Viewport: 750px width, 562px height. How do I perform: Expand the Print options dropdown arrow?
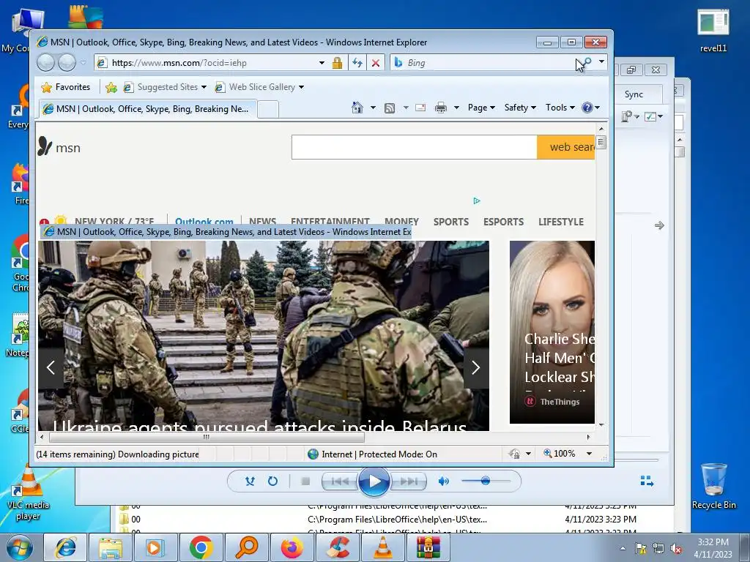[x=456, y=108]
